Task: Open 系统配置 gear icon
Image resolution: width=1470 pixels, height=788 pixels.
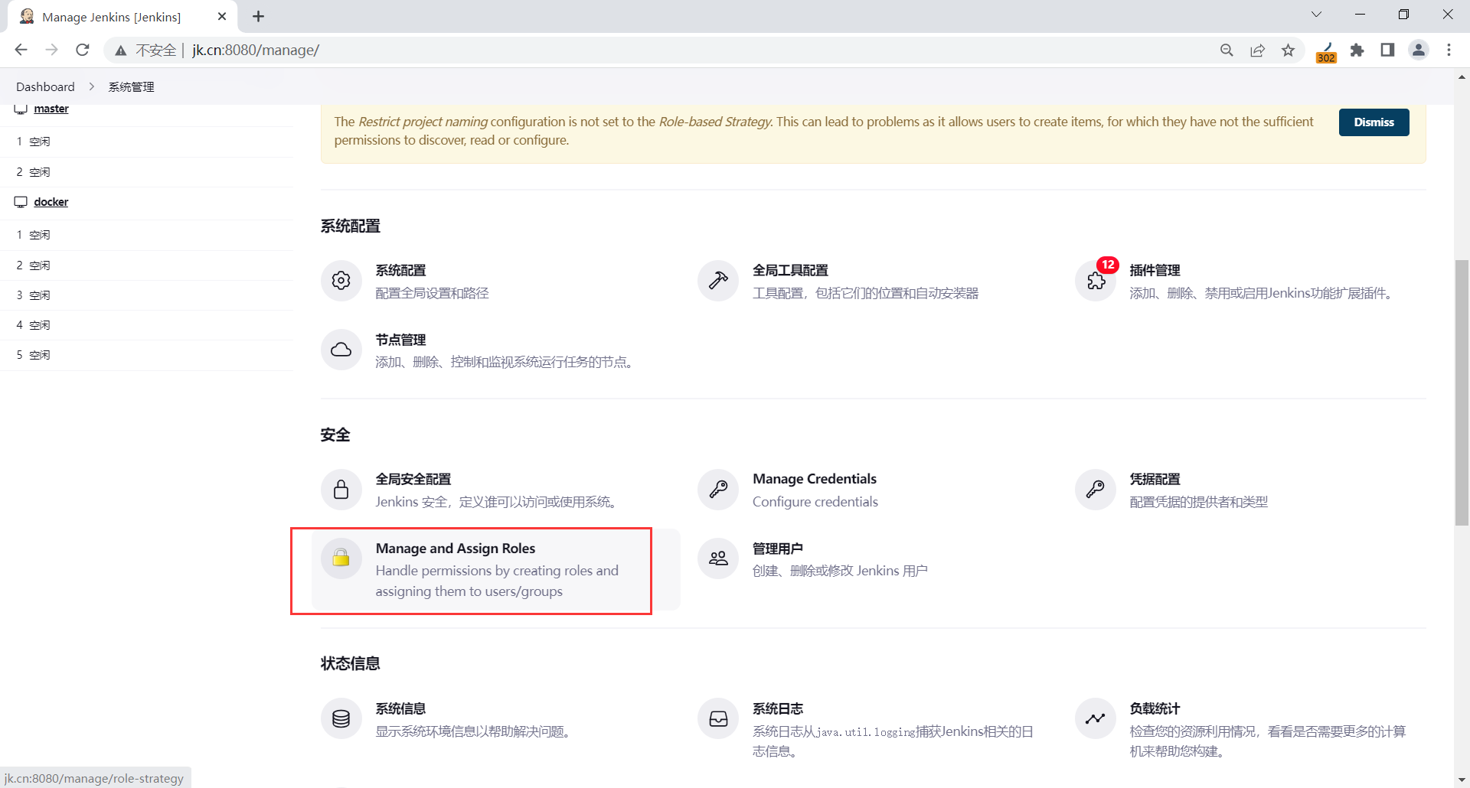Action: pos(341,281)
